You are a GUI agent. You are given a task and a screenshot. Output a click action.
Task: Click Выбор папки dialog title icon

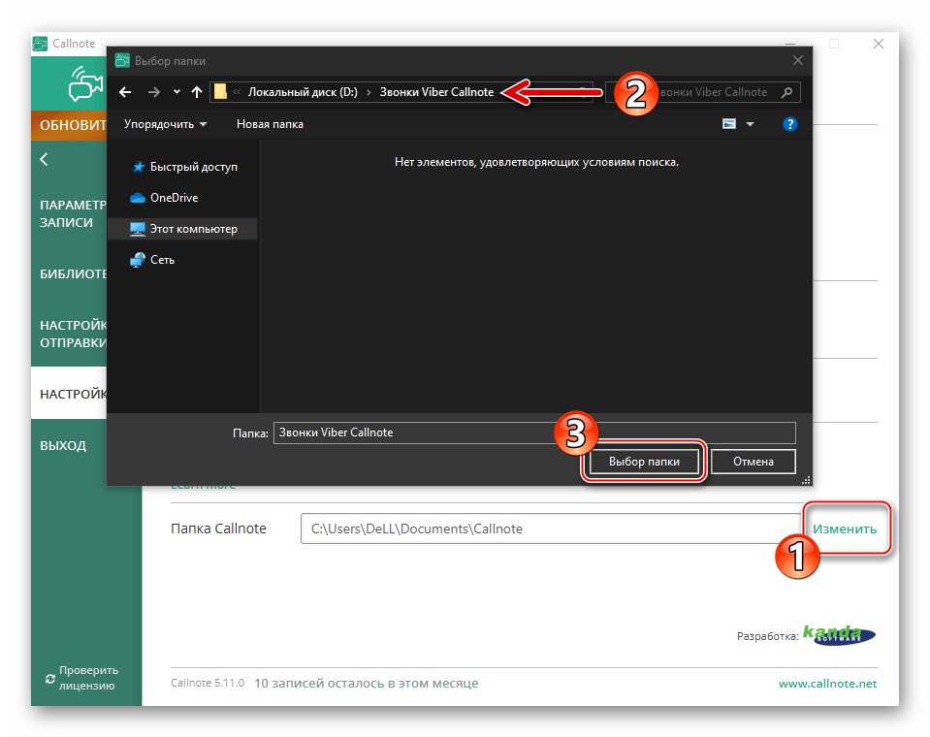pos(122,60)
